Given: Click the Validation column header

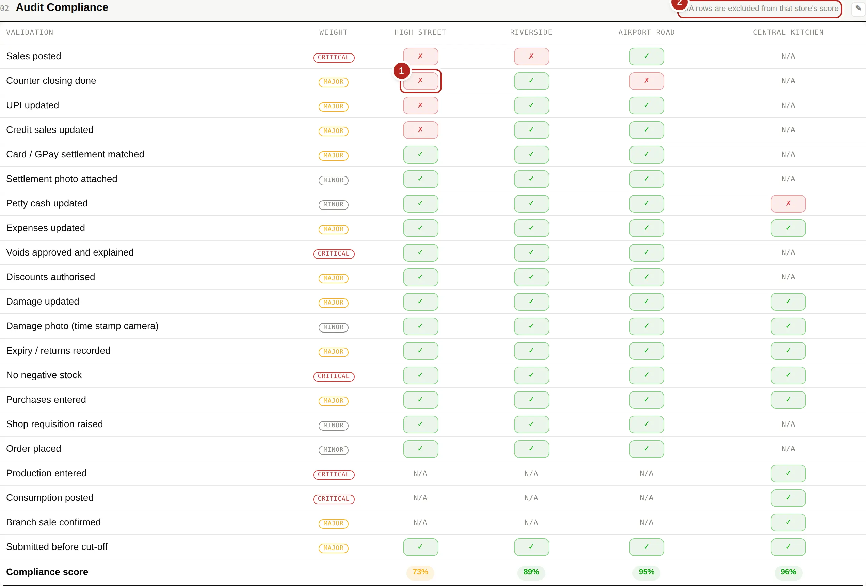Looking at the screenshot, I should tap(30, 32).
